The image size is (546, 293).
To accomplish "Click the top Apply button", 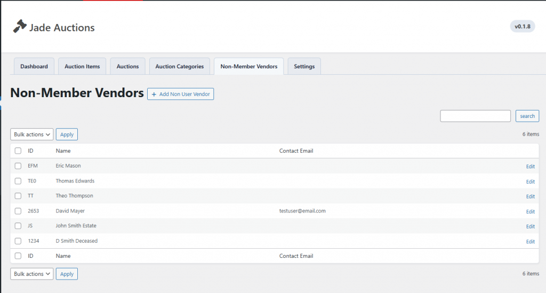I will coord(67,134).
